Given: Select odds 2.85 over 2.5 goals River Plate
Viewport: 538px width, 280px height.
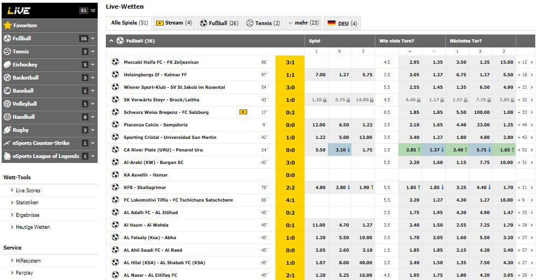Looking at the screenshot, I should 410,150.
